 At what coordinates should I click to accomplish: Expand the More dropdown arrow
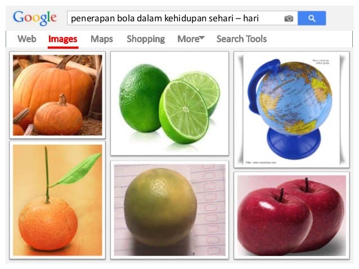coord(201,38)
